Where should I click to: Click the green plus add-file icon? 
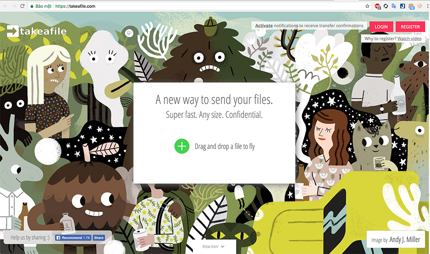point(182,146)
